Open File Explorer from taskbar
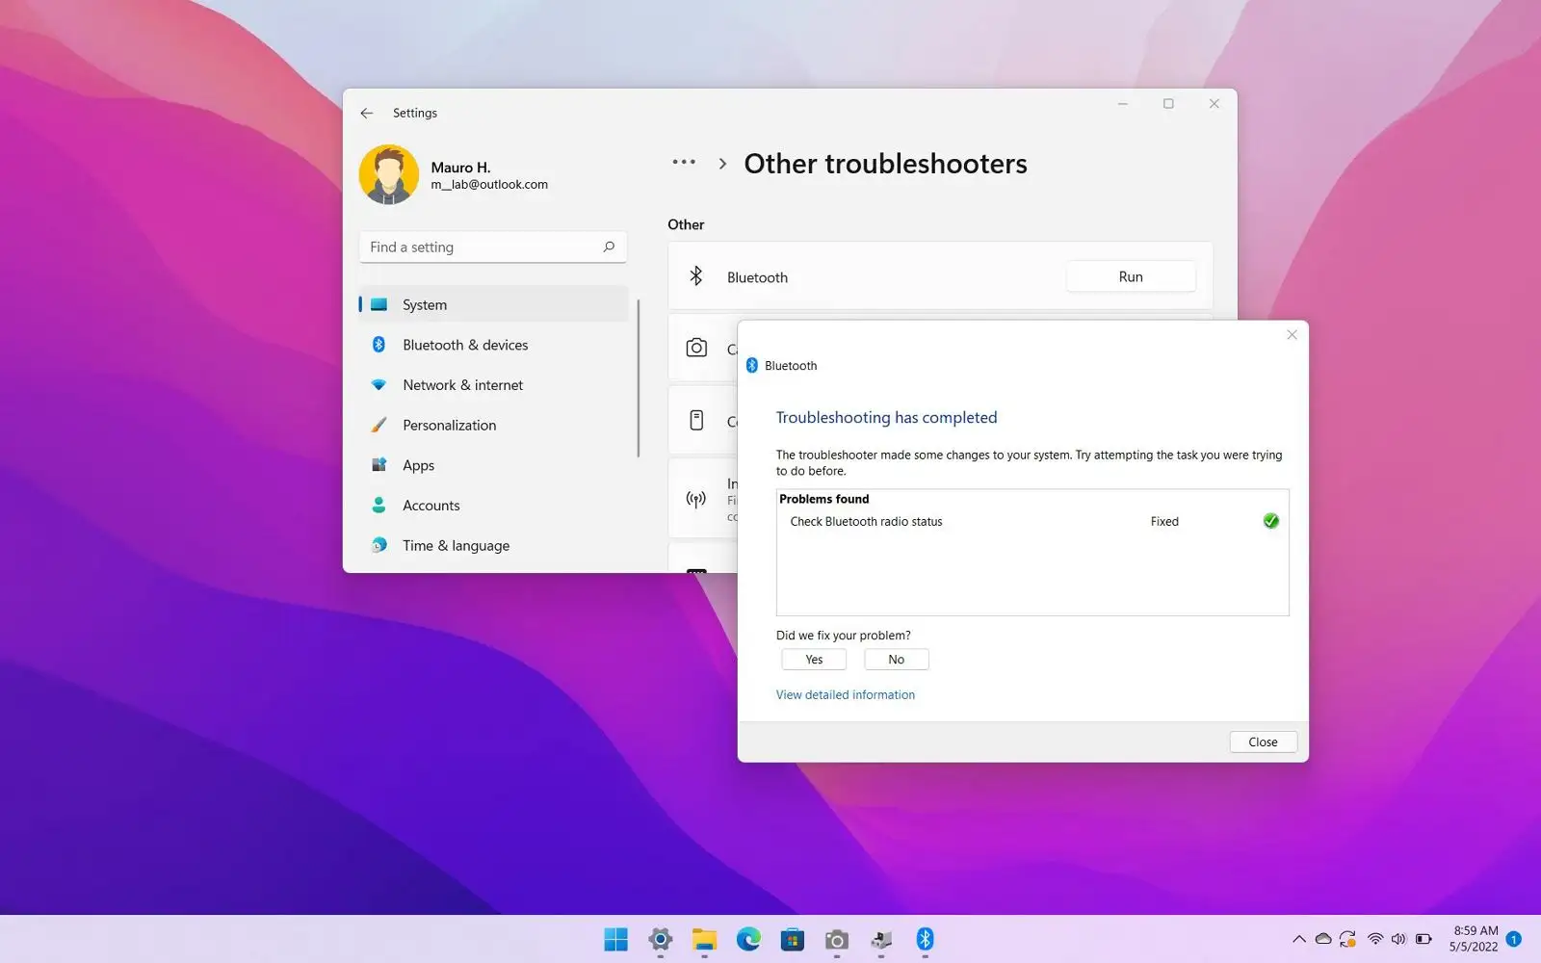The height and width of the screenshot is (963, 1541). click(x=704, y=939)
